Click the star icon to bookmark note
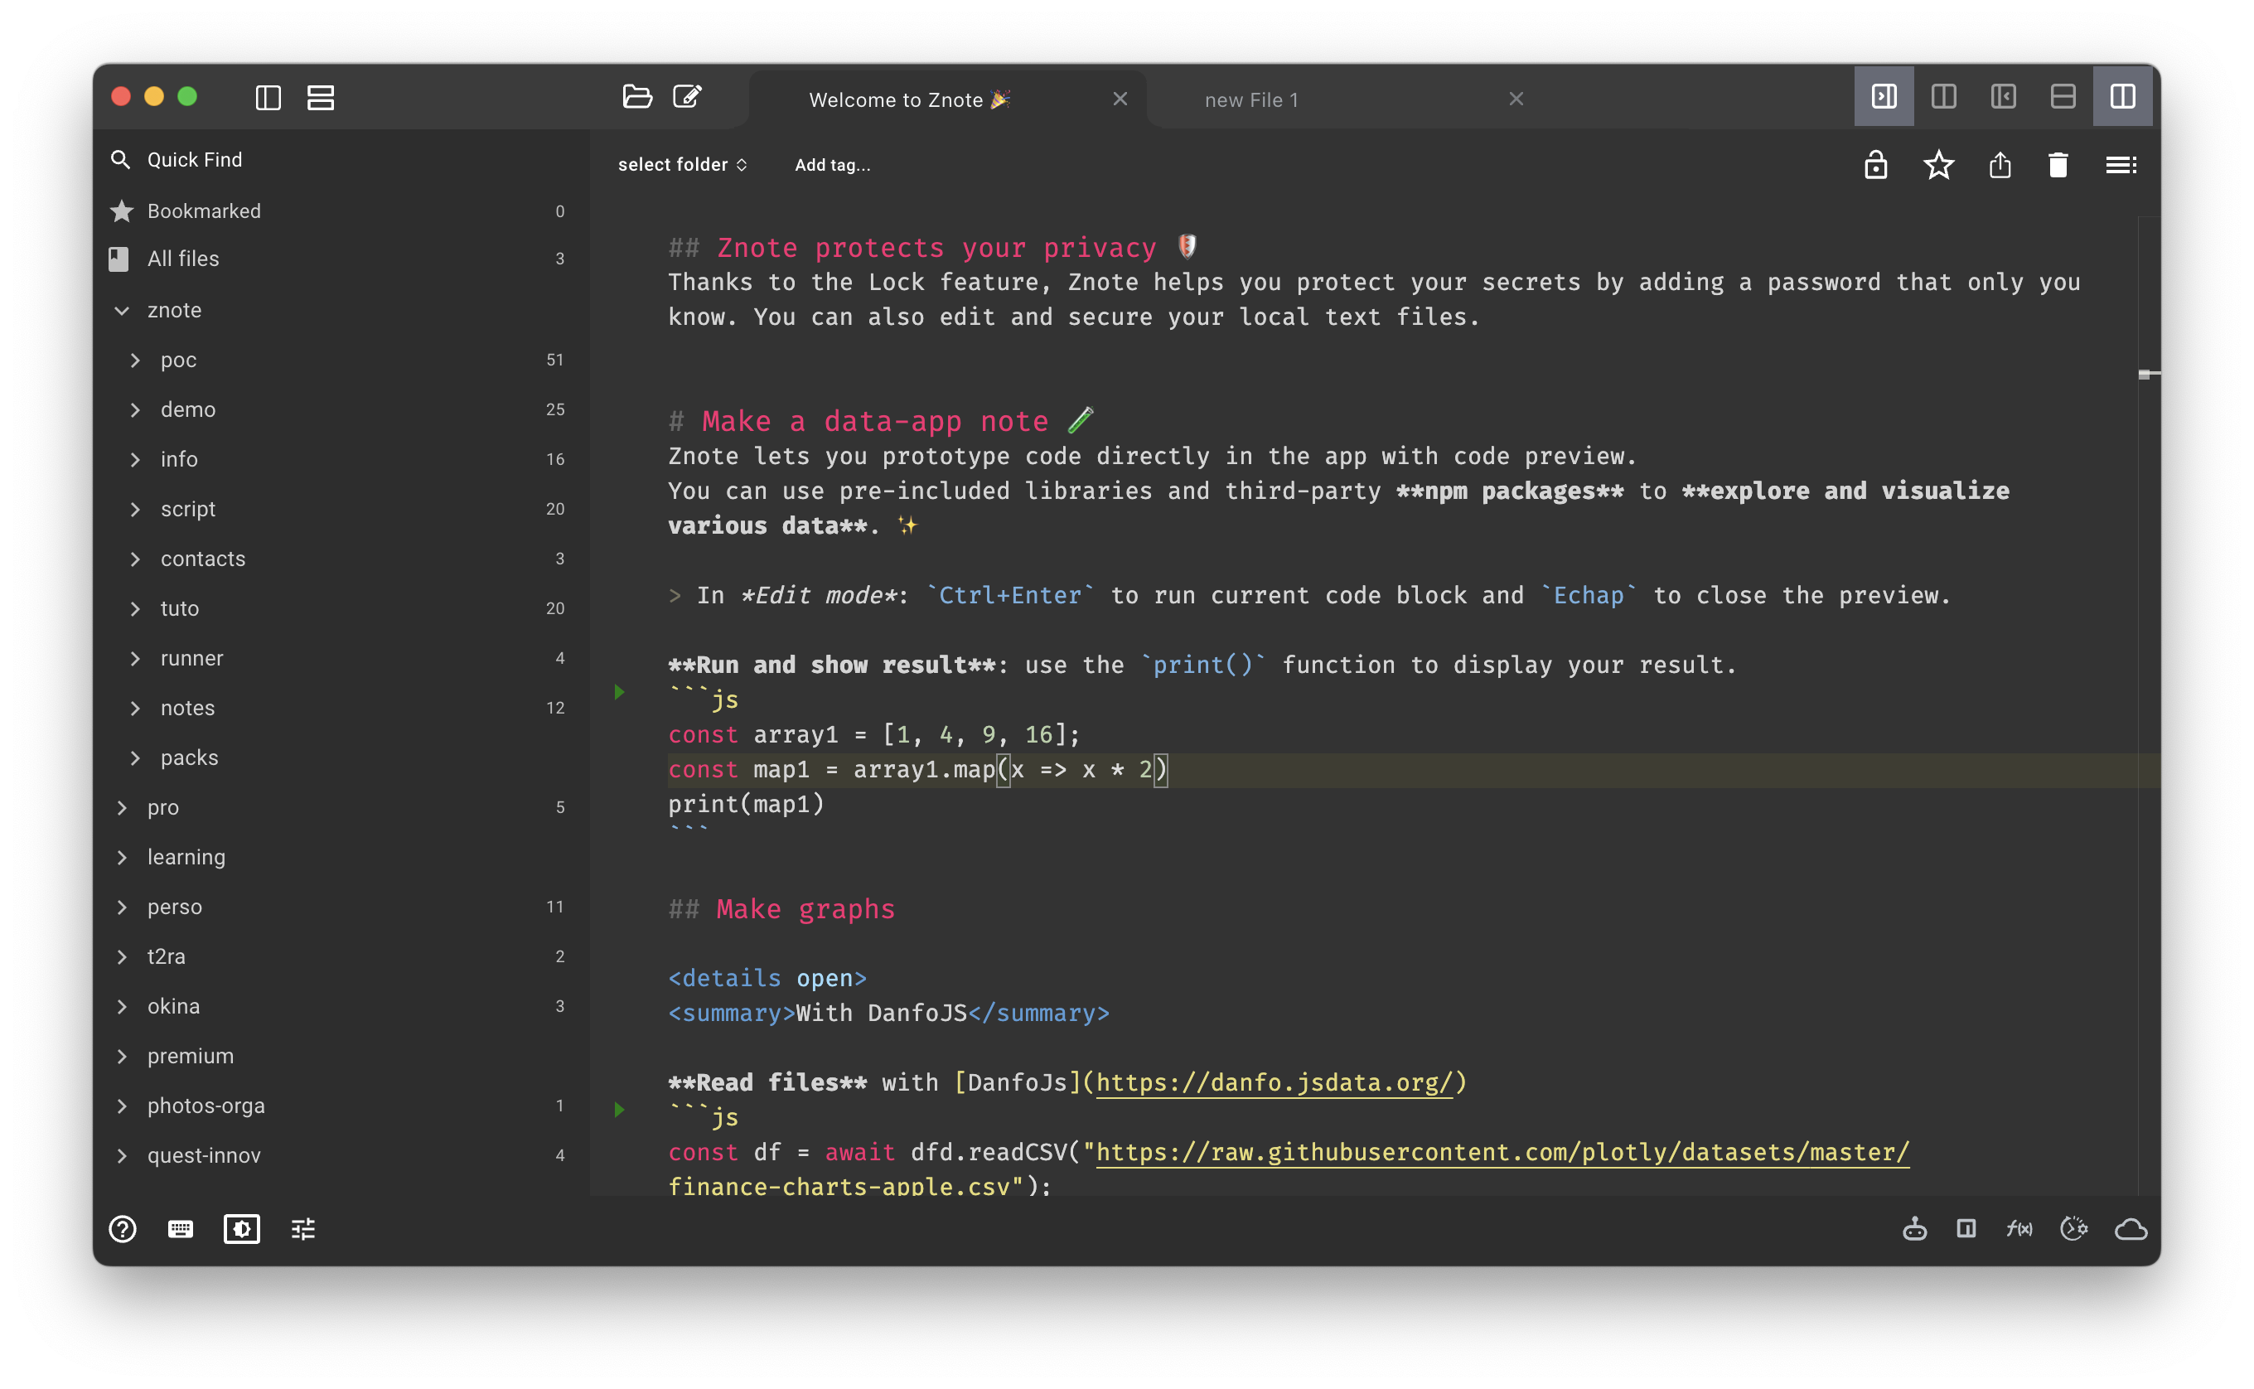 pos(1940,164)
